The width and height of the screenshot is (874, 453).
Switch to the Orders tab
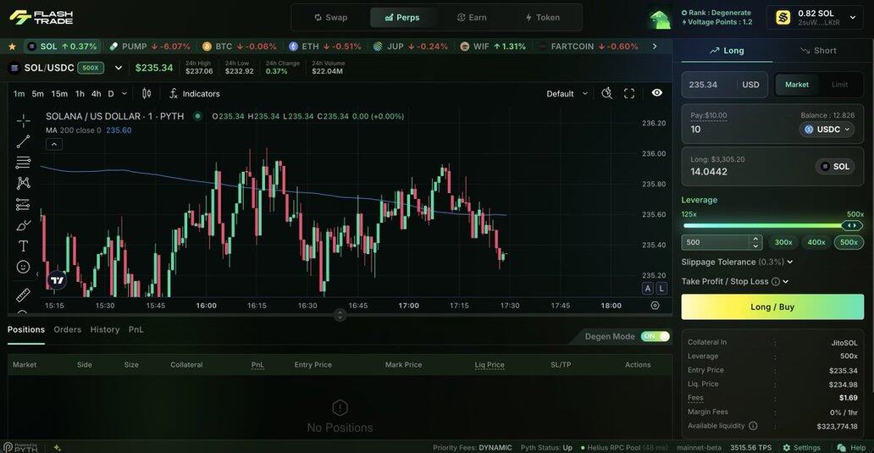tap(68, 329)
